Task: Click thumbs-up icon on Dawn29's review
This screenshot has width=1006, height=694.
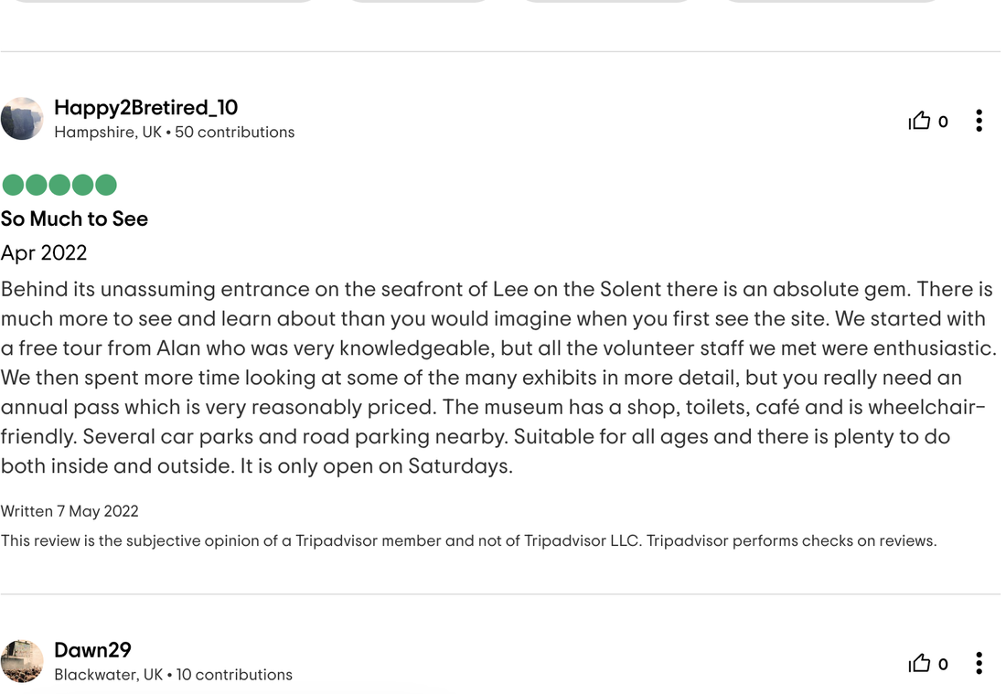Action: click(x=919, y=663)
